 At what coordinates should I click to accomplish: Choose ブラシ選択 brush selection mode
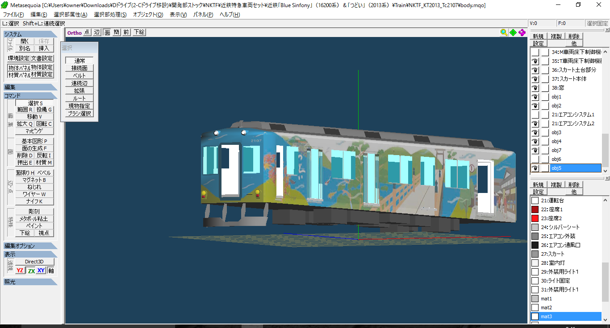pyautogui.click(x=79, y=114)
